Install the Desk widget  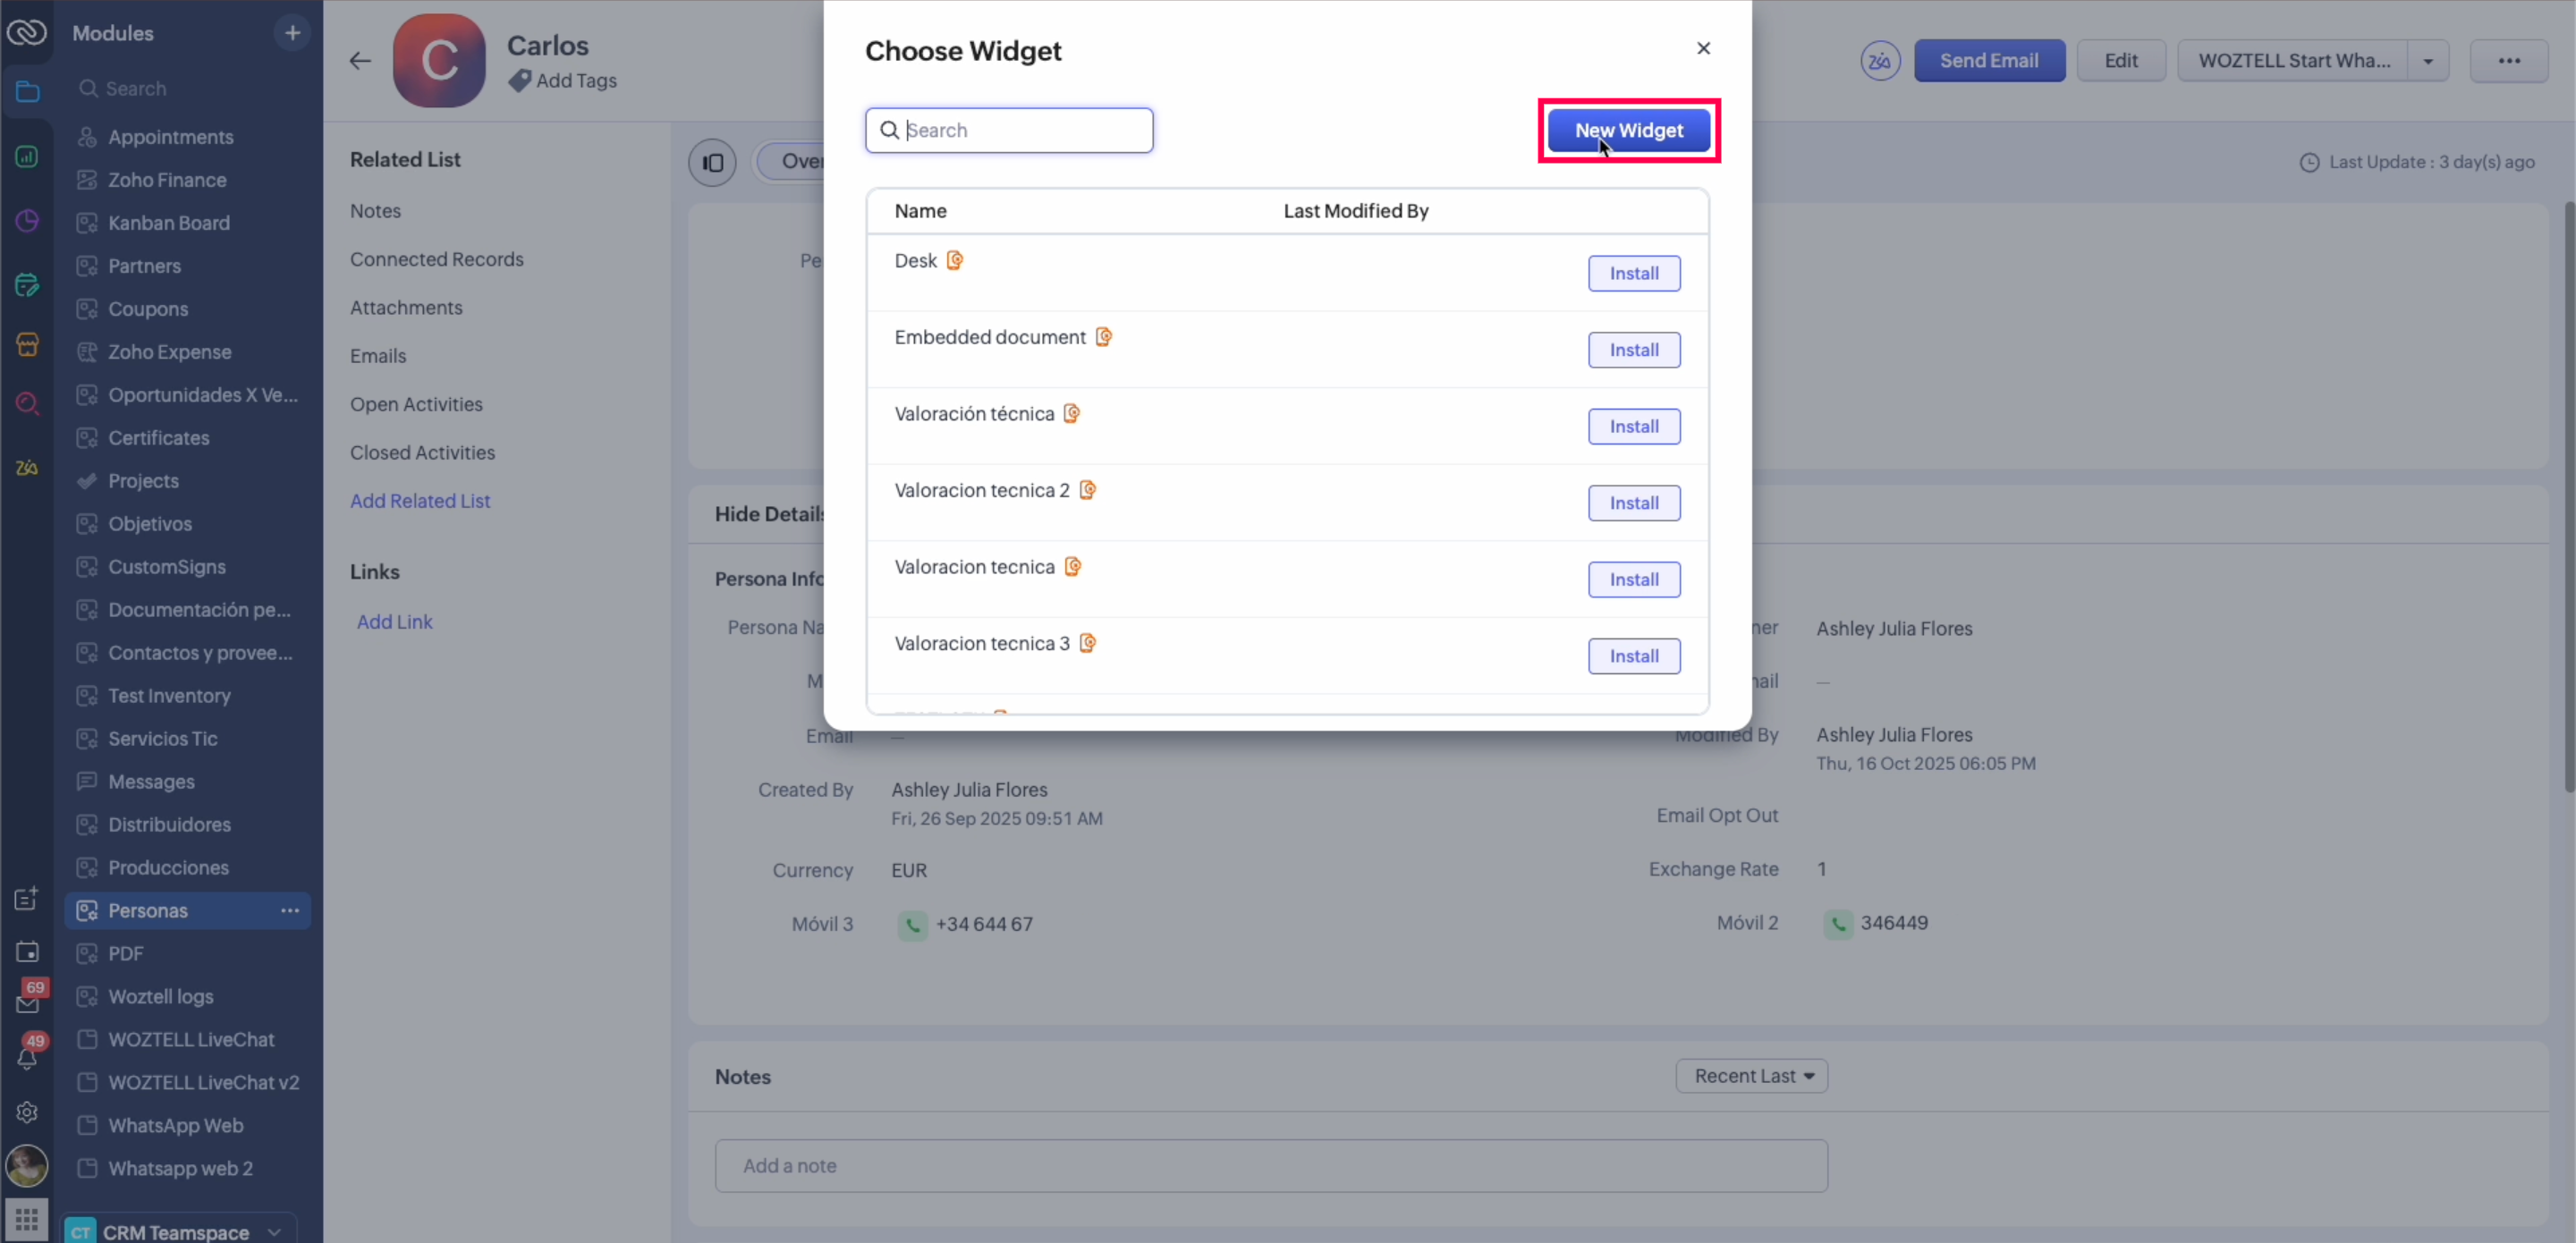pos(1633,273)
